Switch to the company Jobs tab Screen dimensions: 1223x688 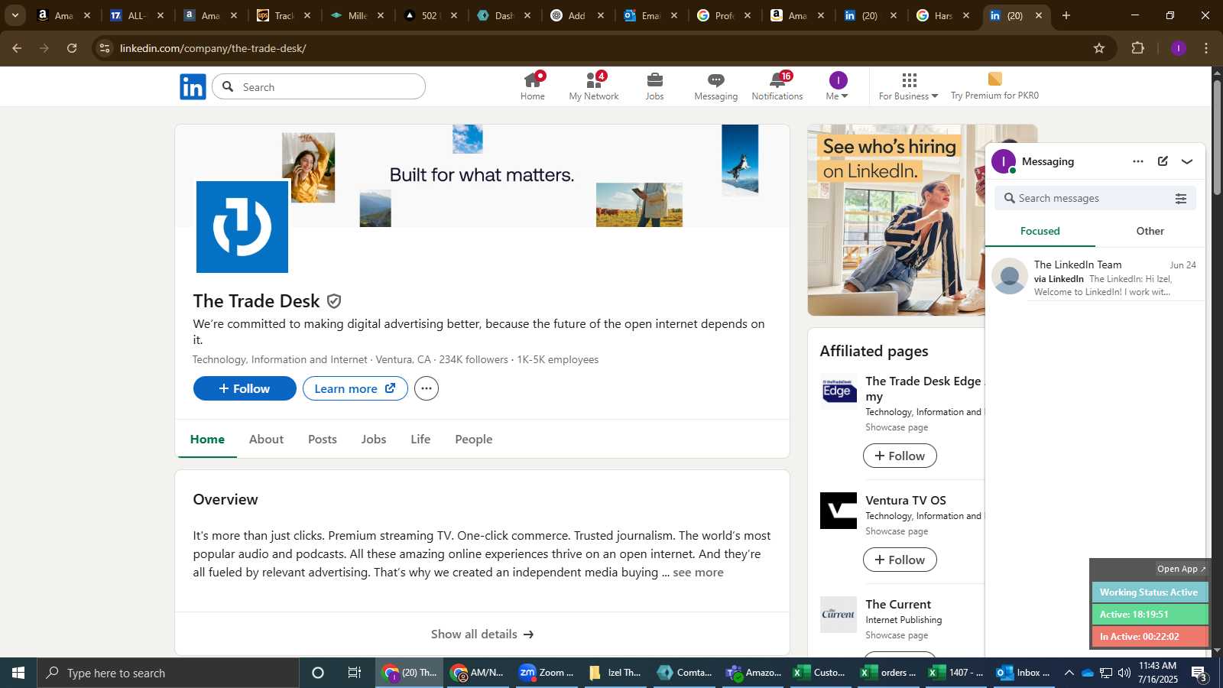click(x=374, y=440)
